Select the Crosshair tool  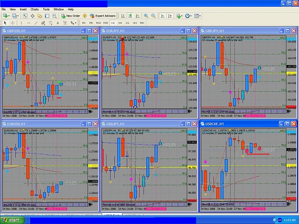click(x=12, y=23)
